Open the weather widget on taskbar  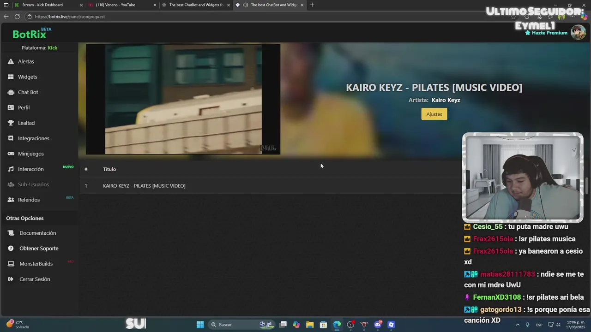[x=18, y=325]
